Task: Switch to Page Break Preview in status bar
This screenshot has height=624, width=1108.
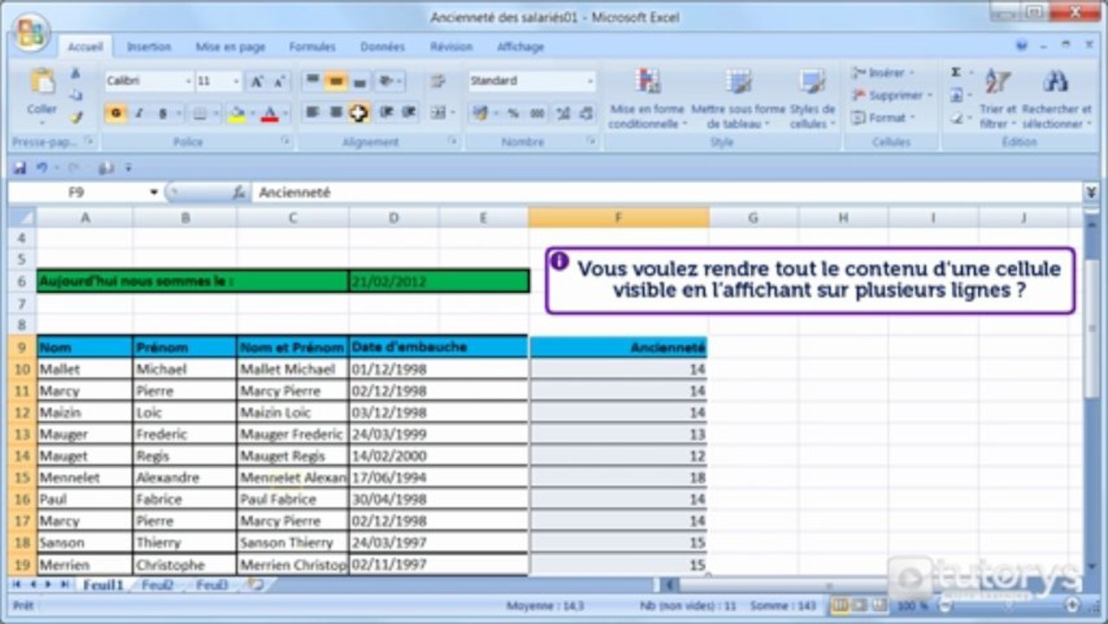Action: click(879, 605)
